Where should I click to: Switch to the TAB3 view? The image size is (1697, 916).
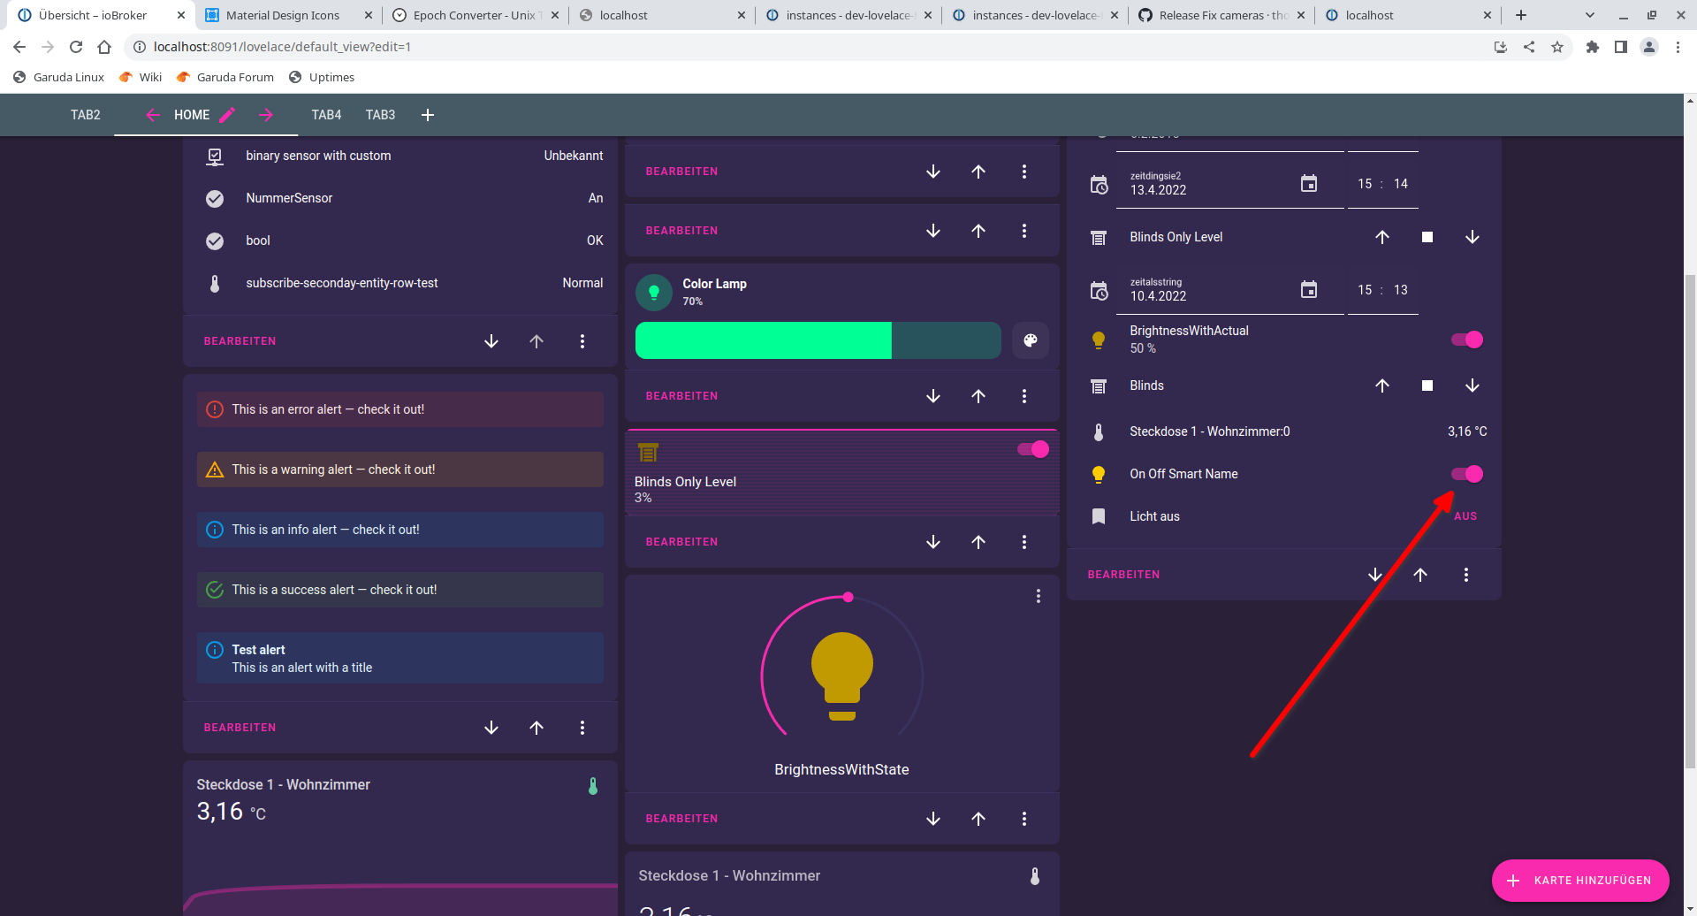tap(381, 115)
